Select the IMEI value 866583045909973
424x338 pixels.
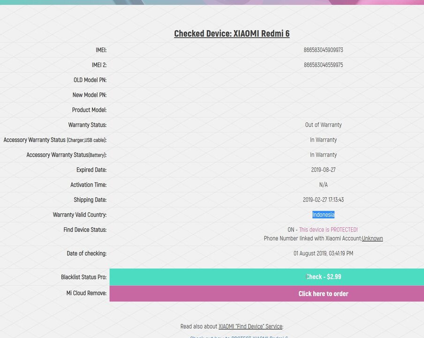click(323, 50)
